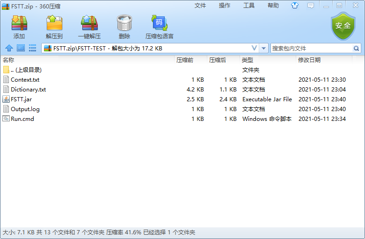Screen dimensions: 365x239
Task: Click the FSTT.jar file icon
Action: tap(6, 99)
